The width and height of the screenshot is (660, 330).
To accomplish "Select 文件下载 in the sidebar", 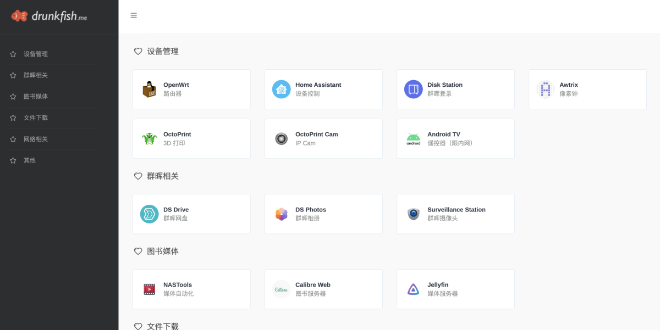I will (x=36, y=118).
